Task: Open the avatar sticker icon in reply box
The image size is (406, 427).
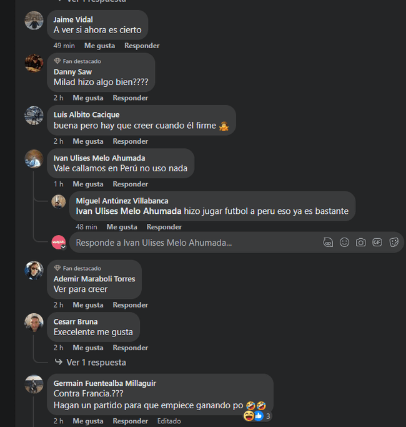Action: (328, 243)
